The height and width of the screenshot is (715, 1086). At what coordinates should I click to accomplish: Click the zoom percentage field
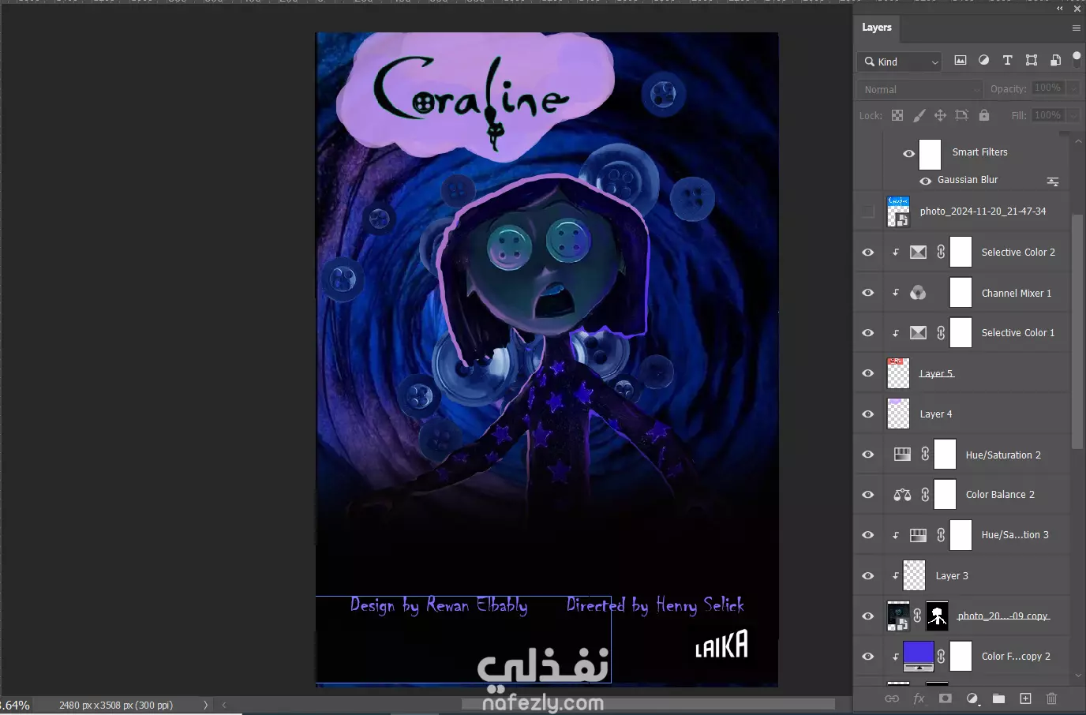[x=15, y=705]
